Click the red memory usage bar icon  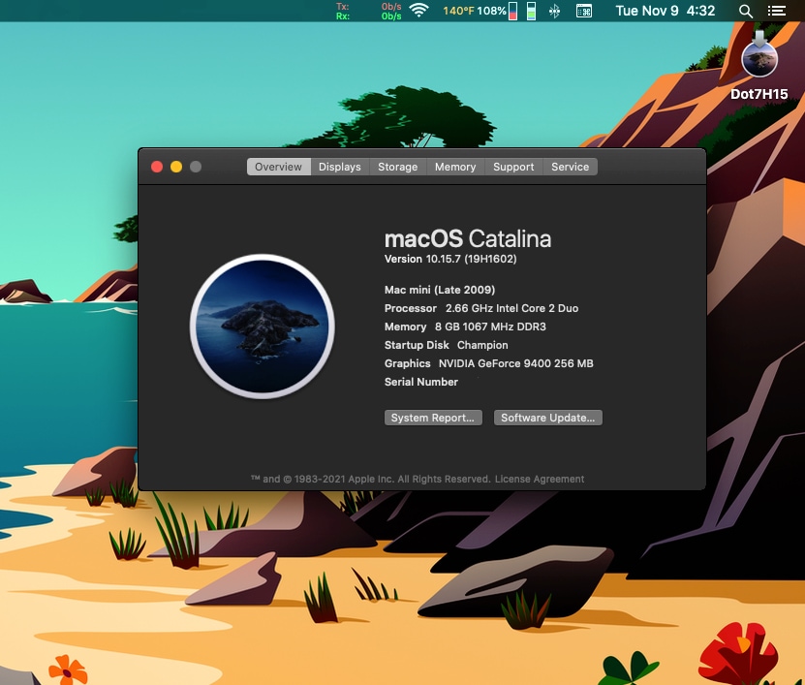(512, 11)
